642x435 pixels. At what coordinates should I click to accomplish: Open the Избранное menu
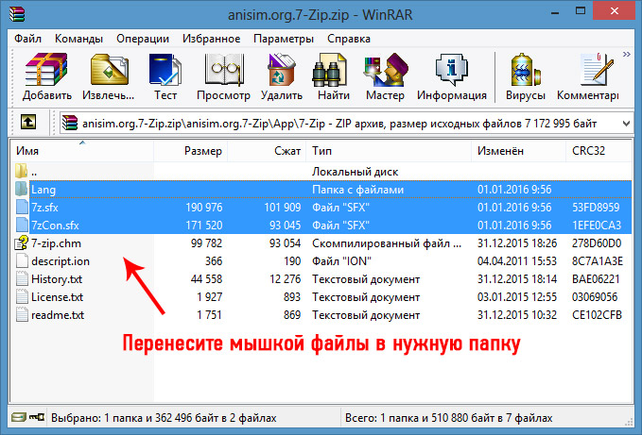[x=213, y=39]
